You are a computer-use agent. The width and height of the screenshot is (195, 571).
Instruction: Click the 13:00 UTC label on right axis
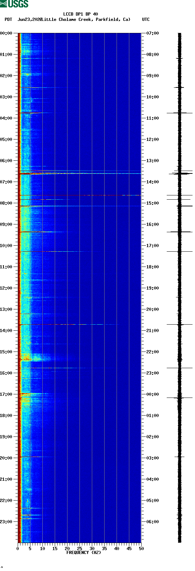[153, 161]
